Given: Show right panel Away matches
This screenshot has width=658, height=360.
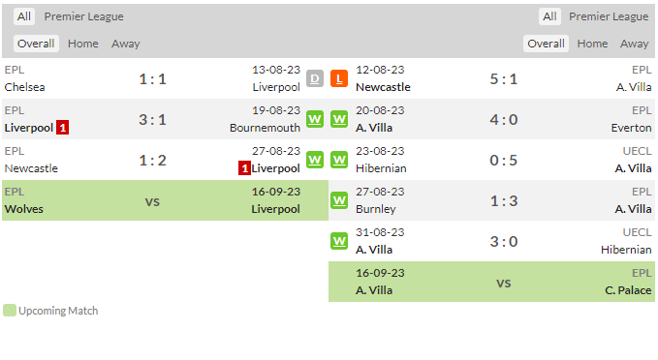Looking at the screenshot, I should (634, 44).
